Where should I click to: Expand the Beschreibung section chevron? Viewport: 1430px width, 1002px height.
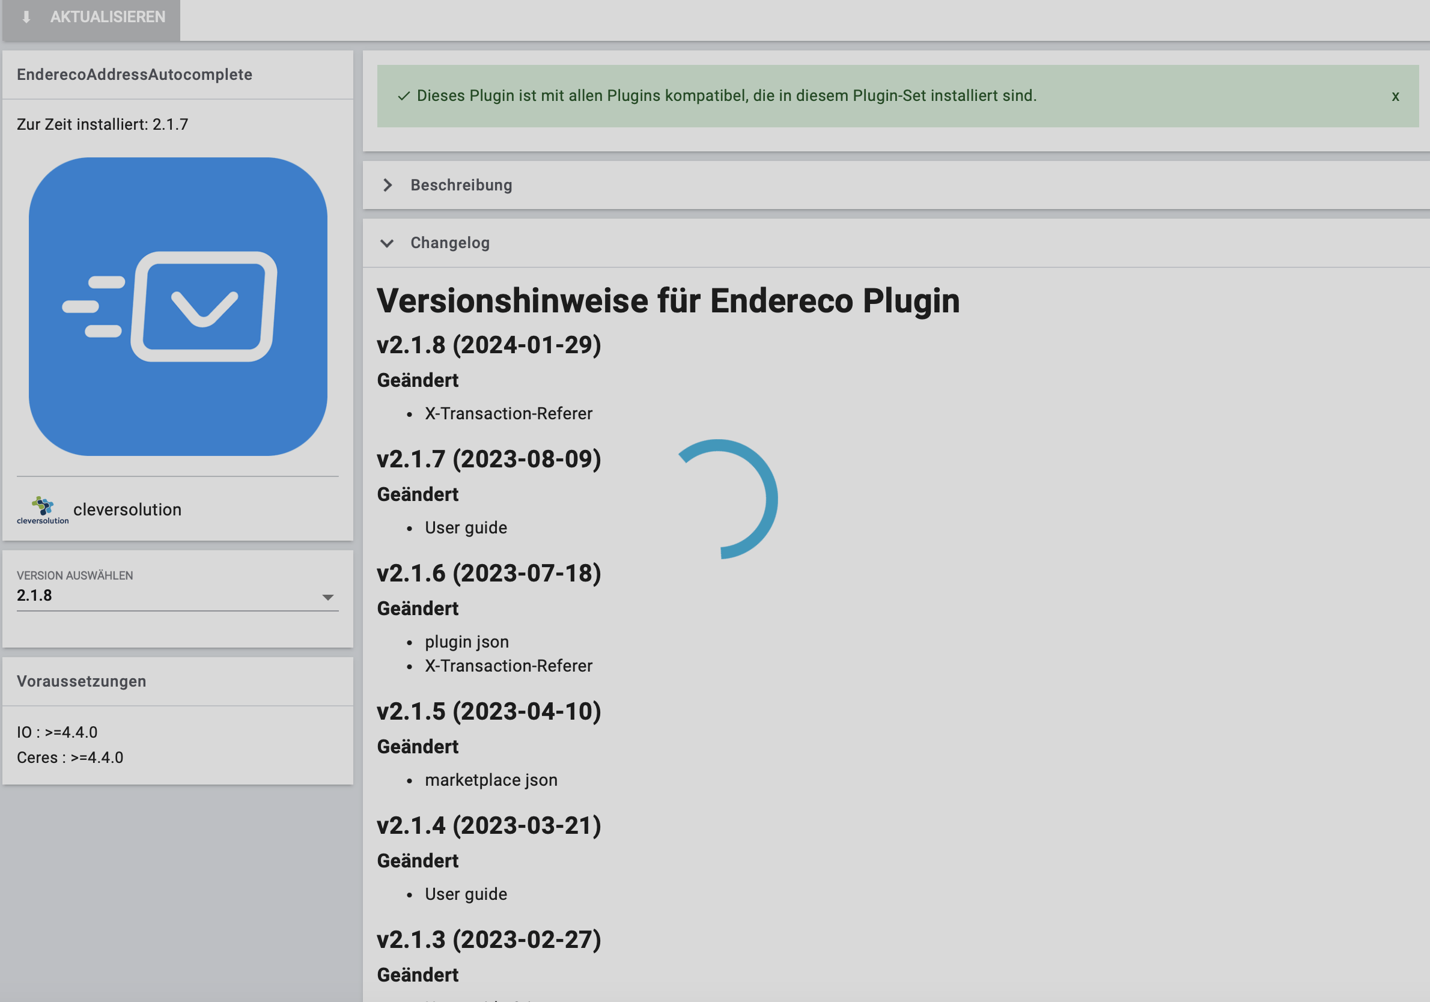388,185
